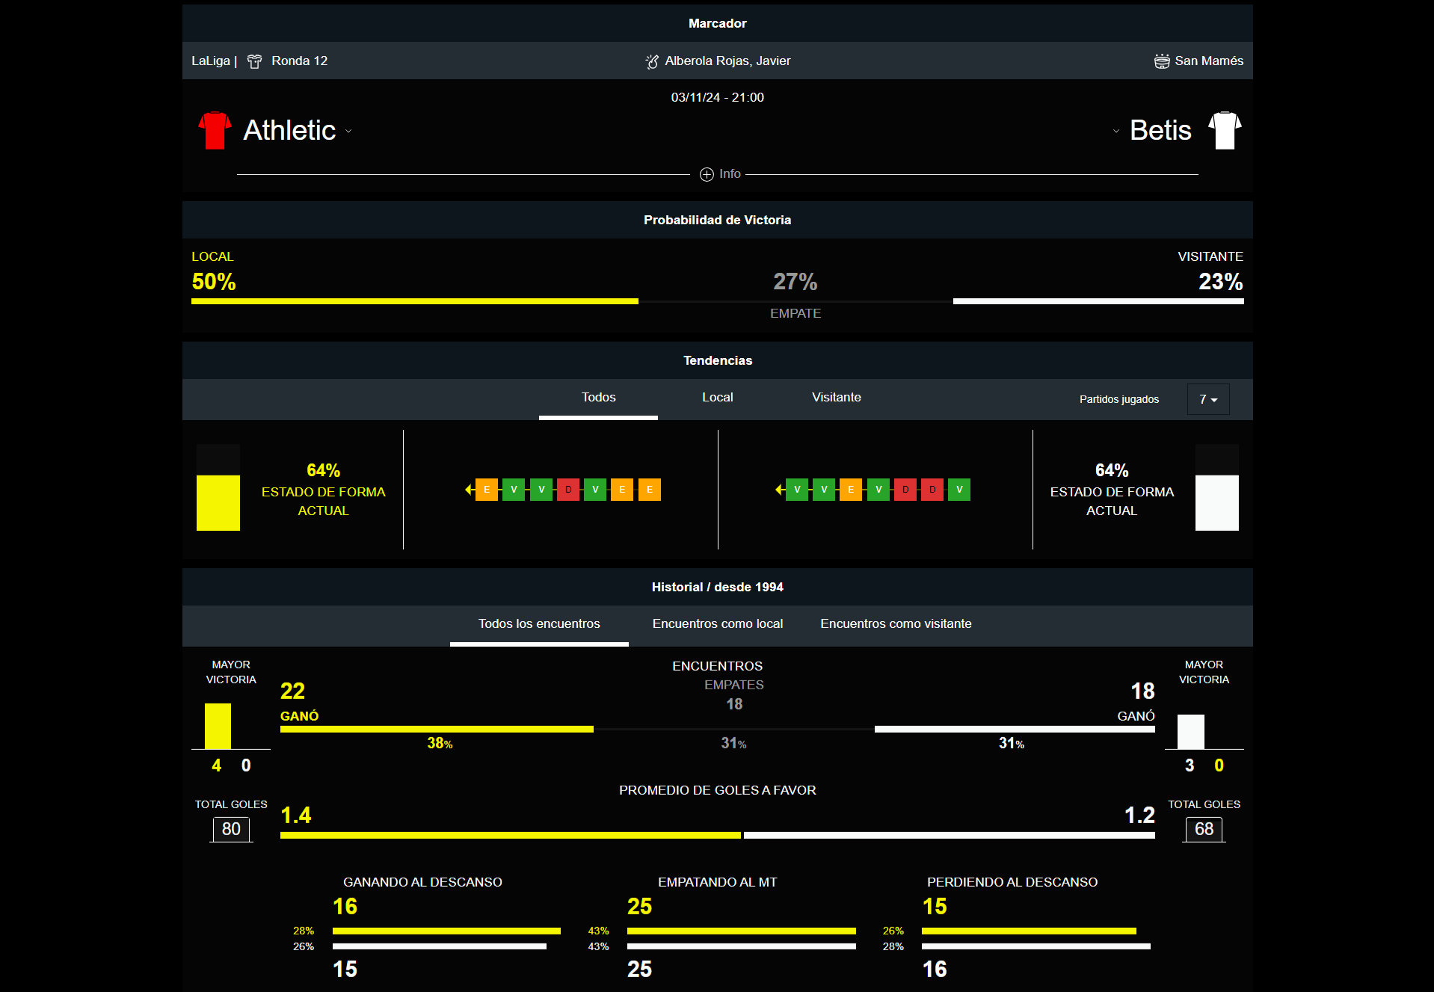Open Encuentros como local tab
Viewport: 1434px width, 992px height.
[717, 624]
